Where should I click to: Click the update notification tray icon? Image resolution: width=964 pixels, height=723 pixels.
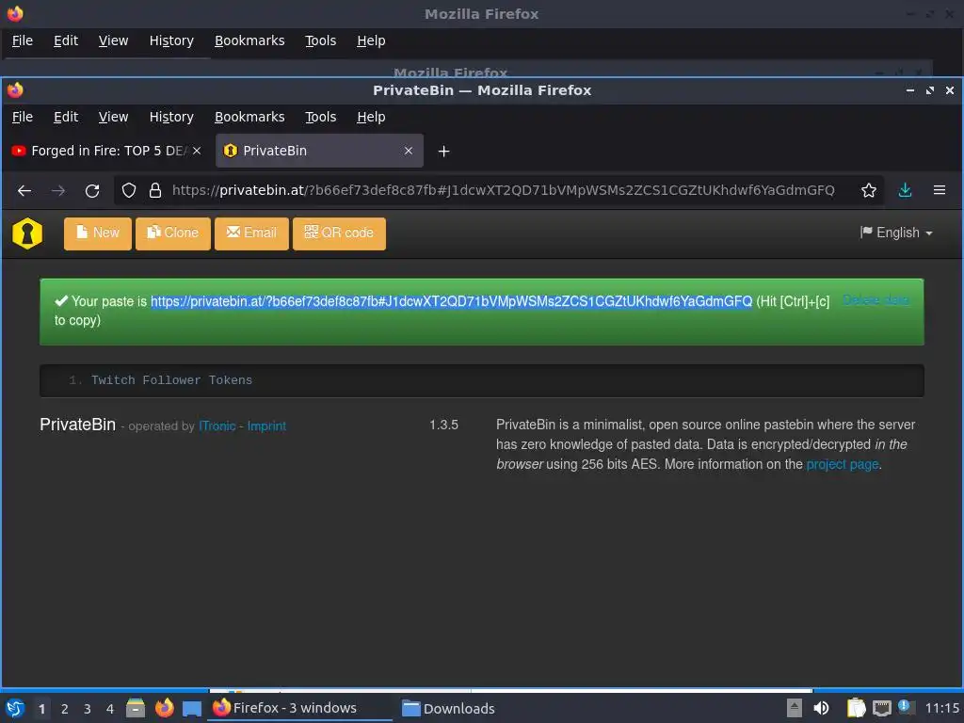click(x=906, y=707)
